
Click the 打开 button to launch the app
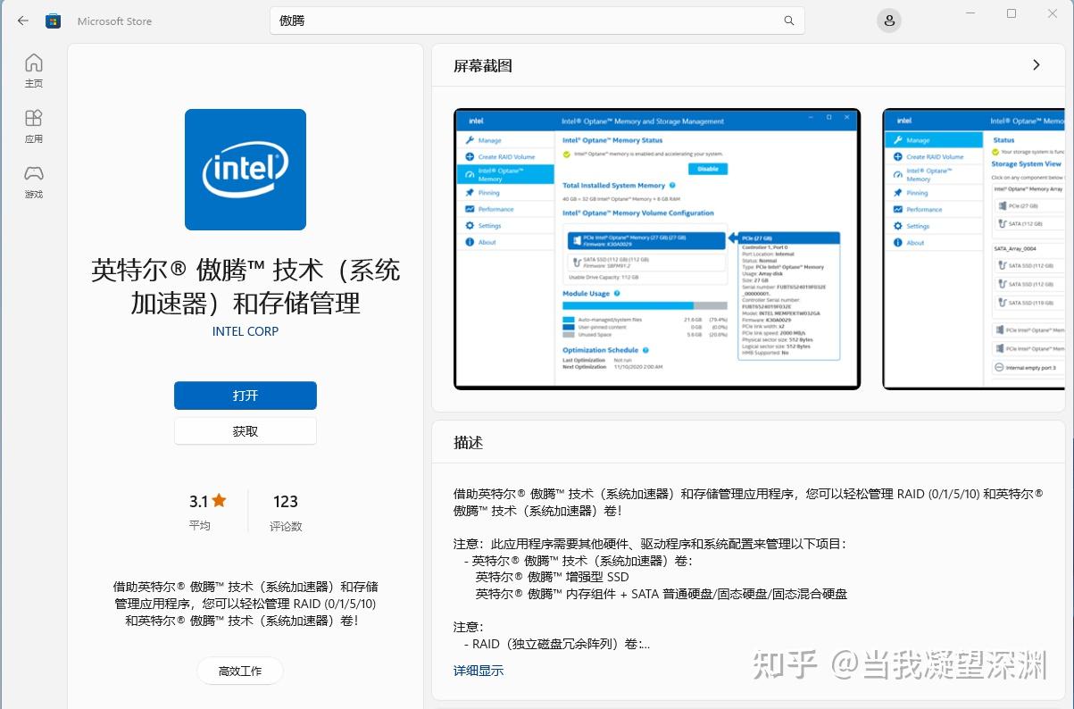[x=245, y=395]
